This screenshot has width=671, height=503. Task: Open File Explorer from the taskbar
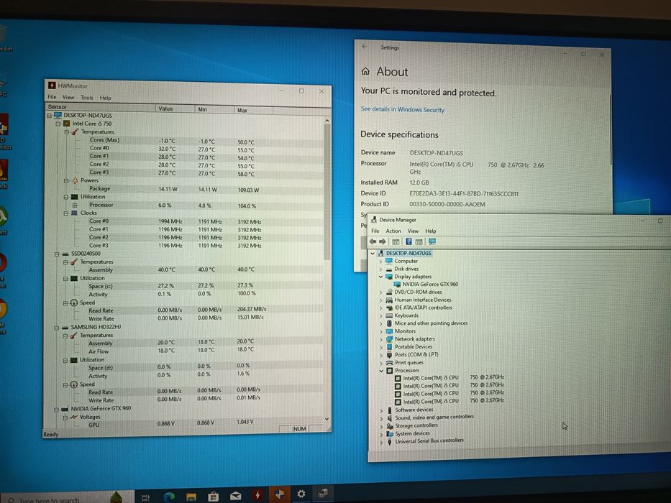pos(191,497)
